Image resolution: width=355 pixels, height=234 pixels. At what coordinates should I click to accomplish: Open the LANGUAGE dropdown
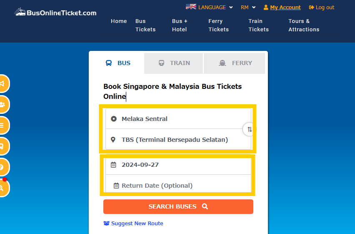pyautogui.click(x=209, y=7)
